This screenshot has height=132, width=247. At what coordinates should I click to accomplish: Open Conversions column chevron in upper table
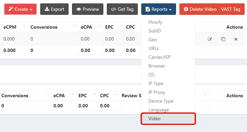click(x=75, y=26)
